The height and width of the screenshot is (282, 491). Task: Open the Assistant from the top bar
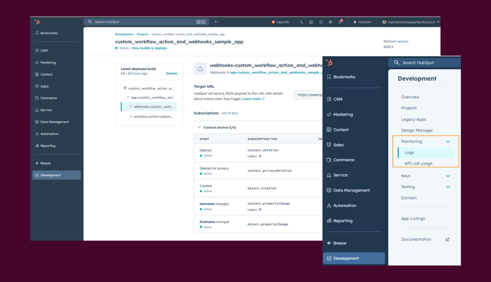362,22
